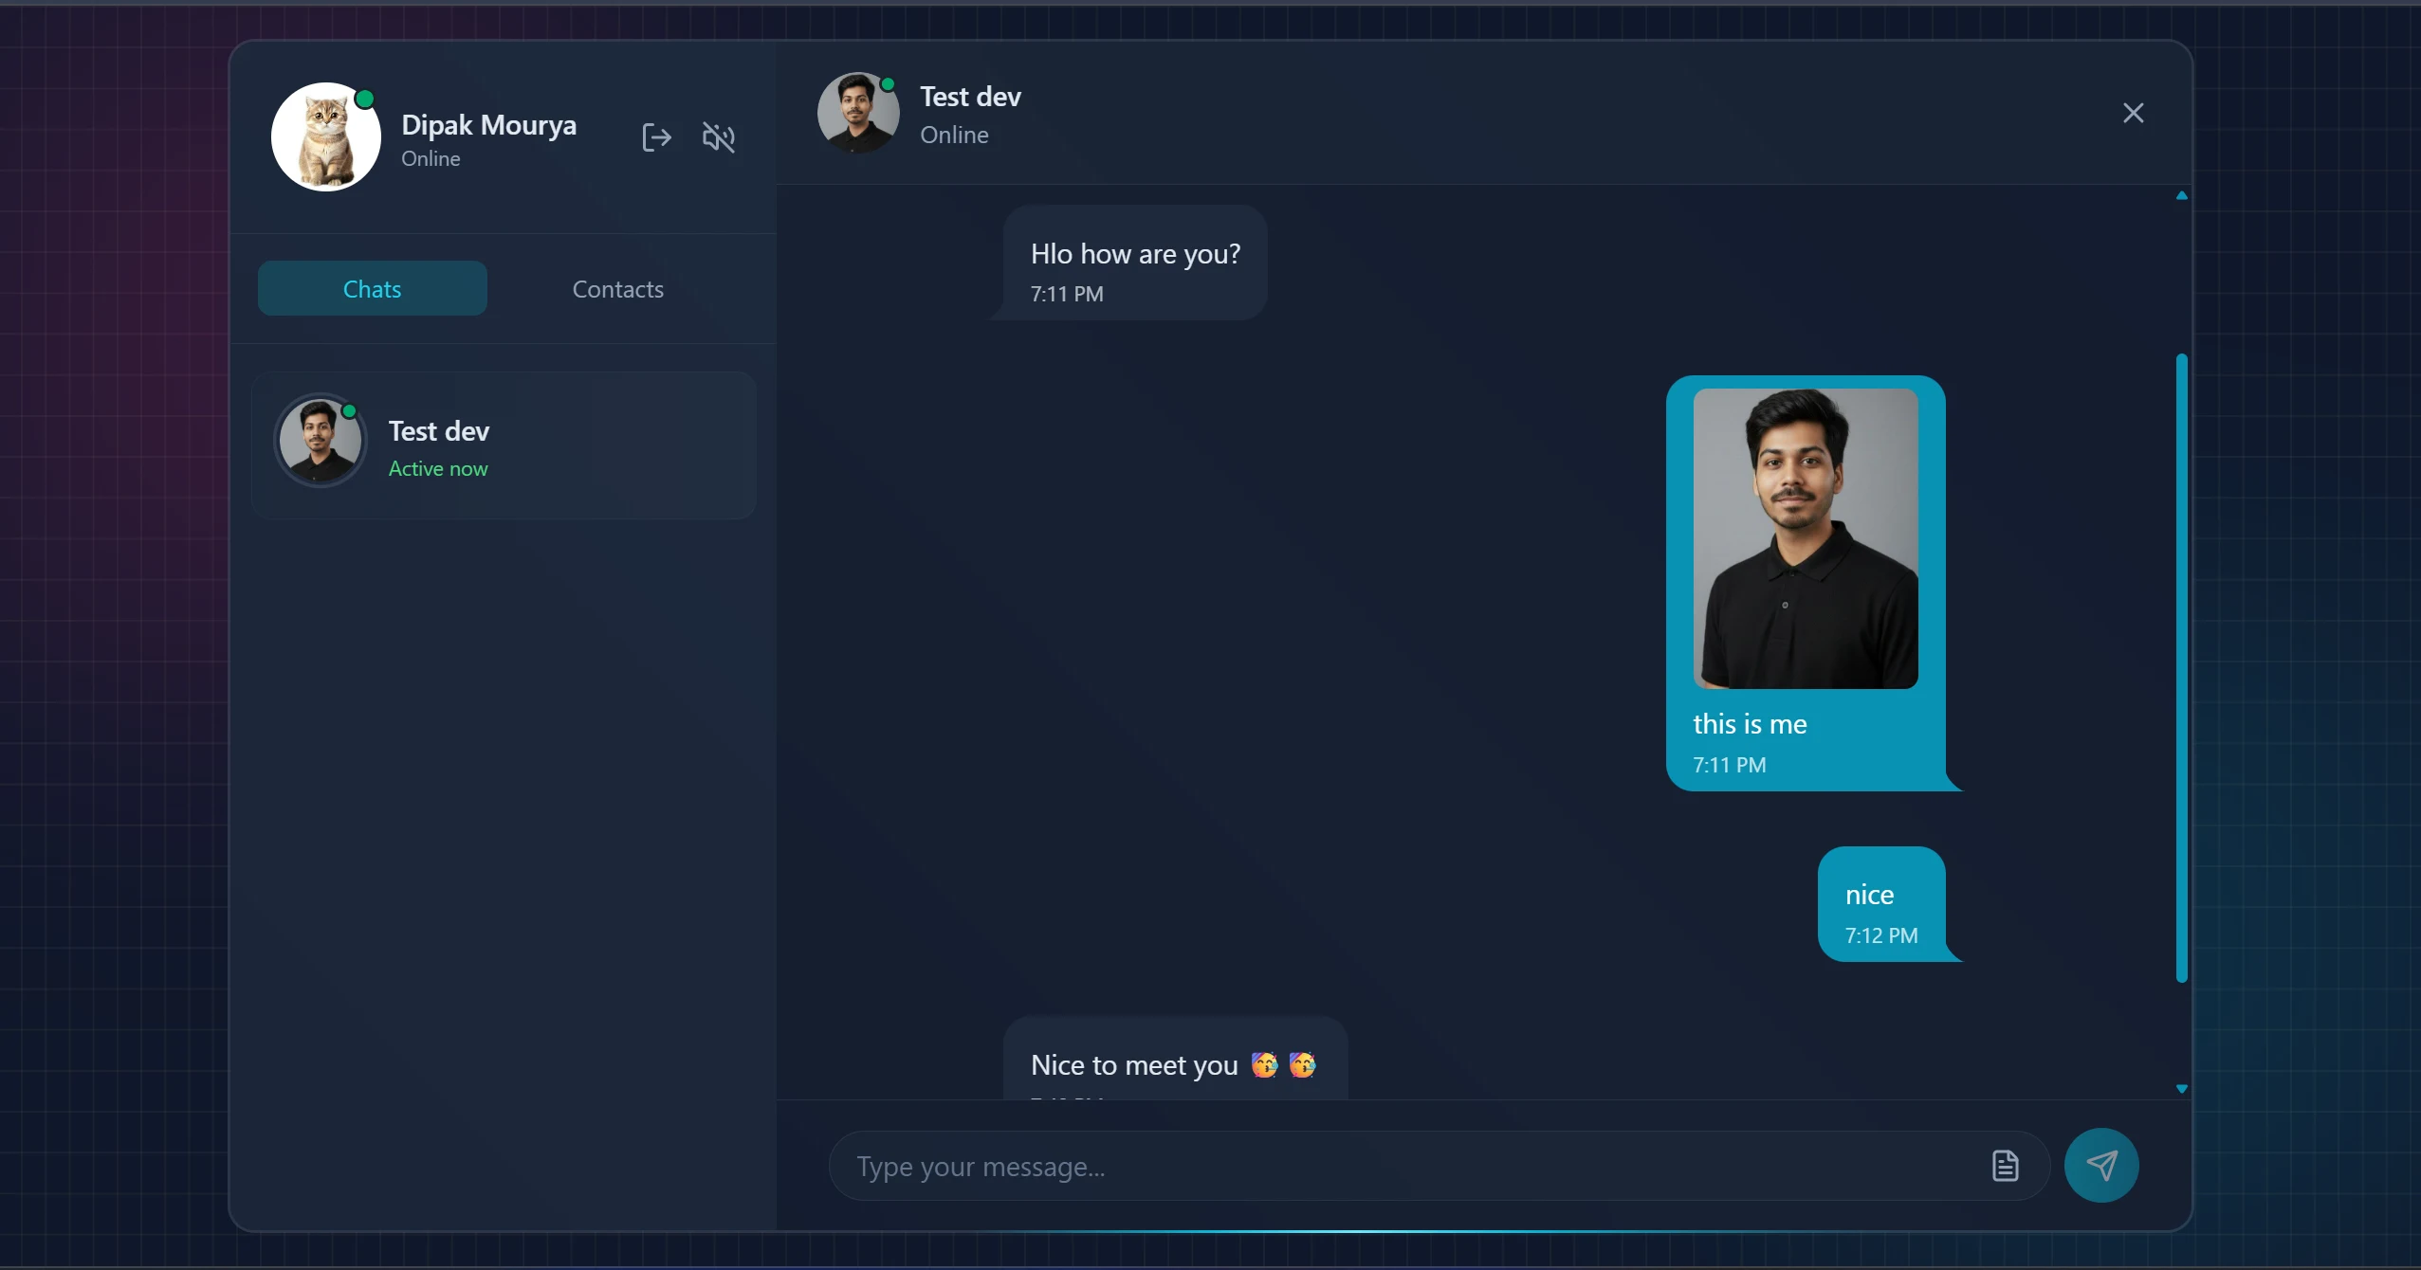
Task: Click the online indicator on Test dev's avatar
Action: (x=889, y=83)
